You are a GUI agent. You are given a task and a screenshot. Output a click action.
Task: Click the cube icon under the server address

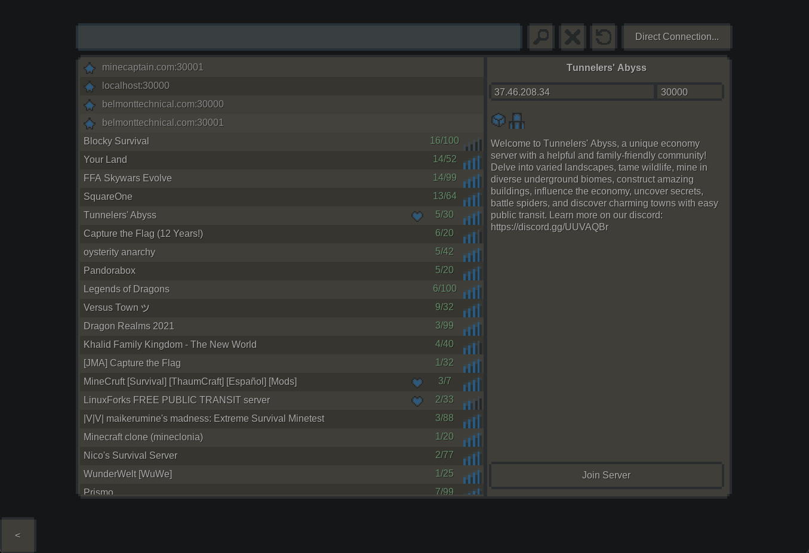click(x=499, y=121)
